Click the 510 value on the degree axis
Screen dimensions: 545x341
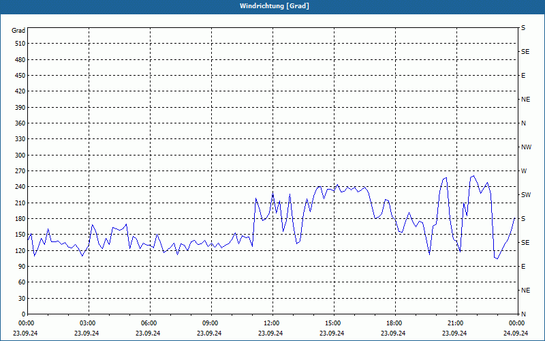tap(20, 44)
